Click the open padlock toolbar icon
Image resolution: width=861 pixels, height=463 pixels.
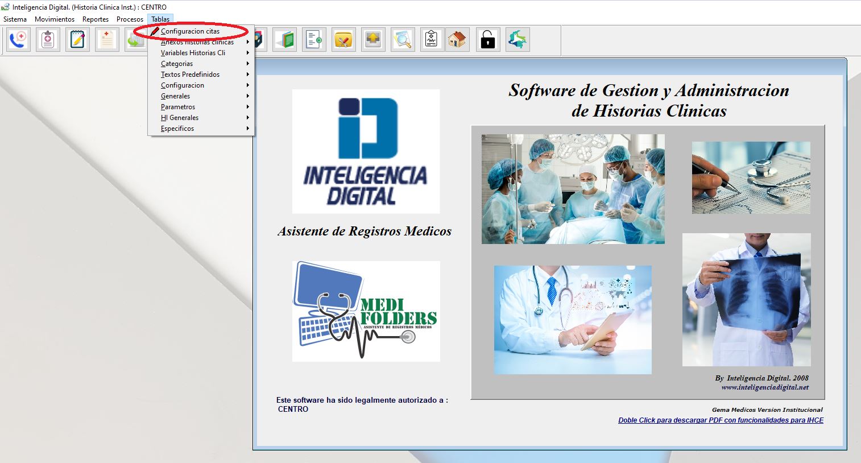(488, 40)
